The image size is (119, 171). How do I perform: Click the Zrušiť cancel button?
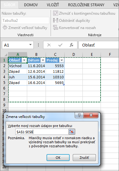(84, 158)
